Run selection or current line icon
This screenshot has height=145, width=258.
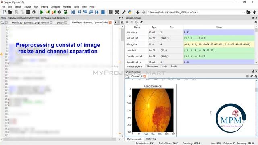coord(60,12)
